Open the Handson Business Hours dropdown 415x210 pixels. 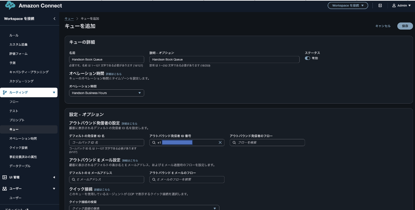pos(106,93)
